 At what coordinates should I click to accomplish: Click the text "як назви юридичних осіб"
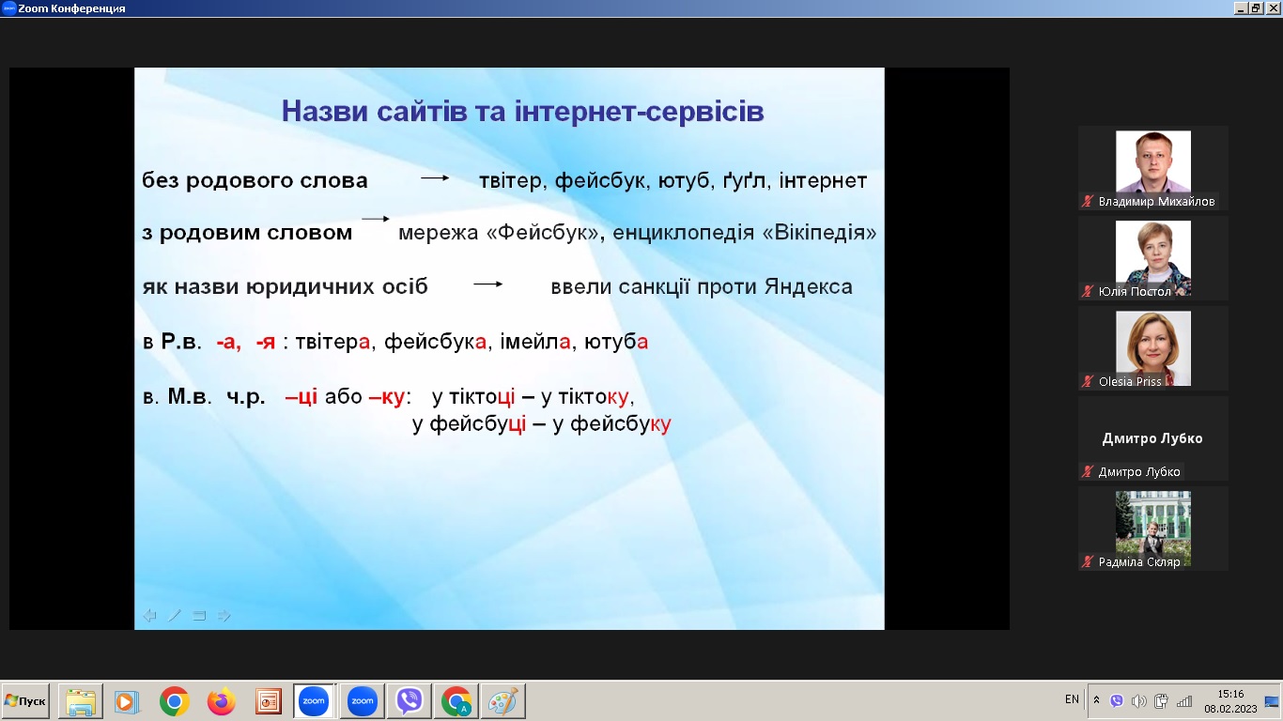pyautogui.click(x=285, y=286)
